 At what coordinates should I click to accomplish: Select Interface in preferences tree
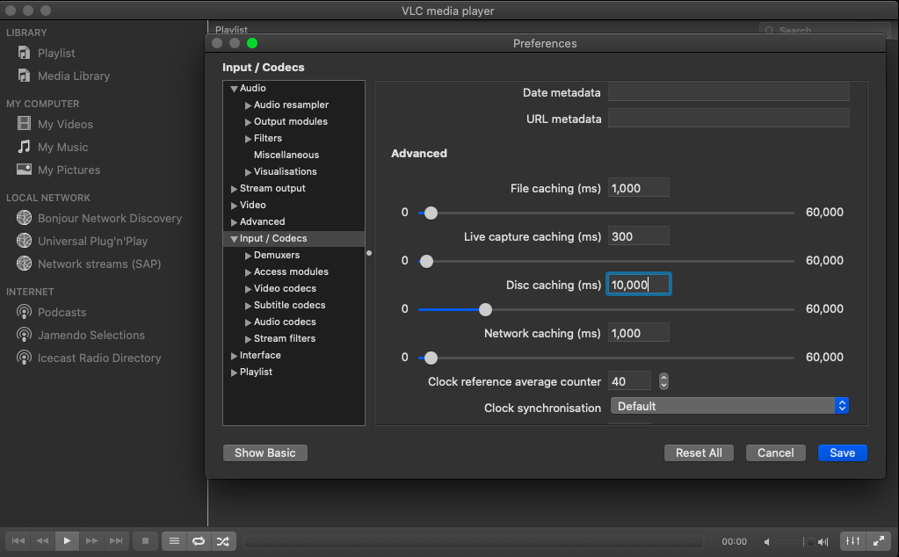[x=260, y=355]
